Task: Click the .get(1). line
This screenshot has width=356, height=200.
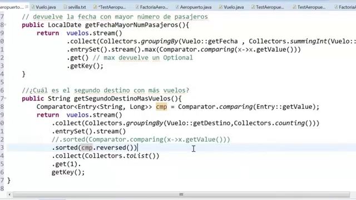Action: tap(66, 164)
